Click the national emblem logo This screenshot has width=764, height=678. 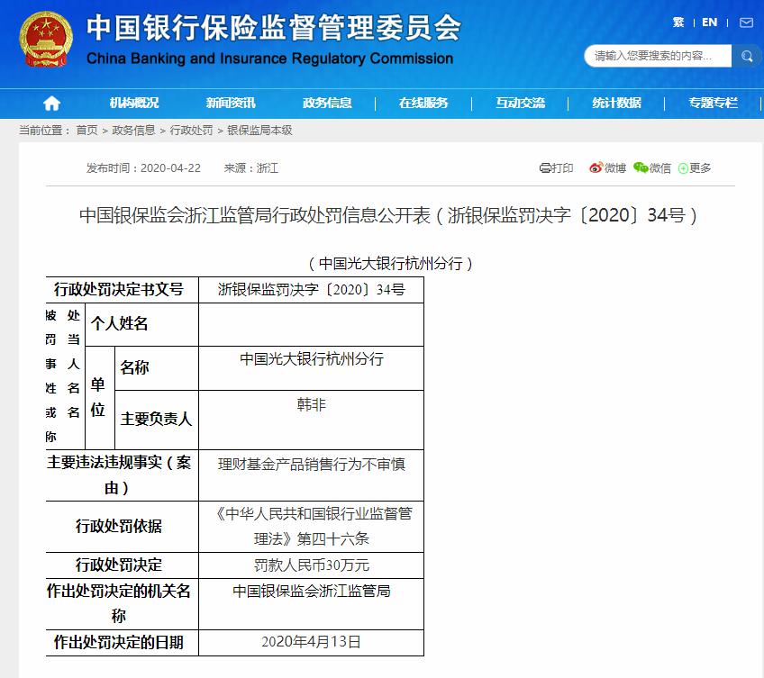pos(46,39)
